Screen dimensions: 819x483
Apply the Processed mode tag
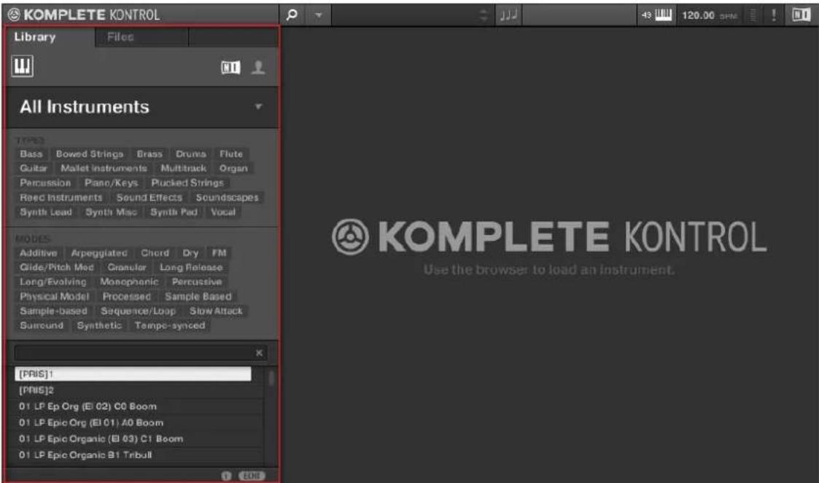(127, 297)
